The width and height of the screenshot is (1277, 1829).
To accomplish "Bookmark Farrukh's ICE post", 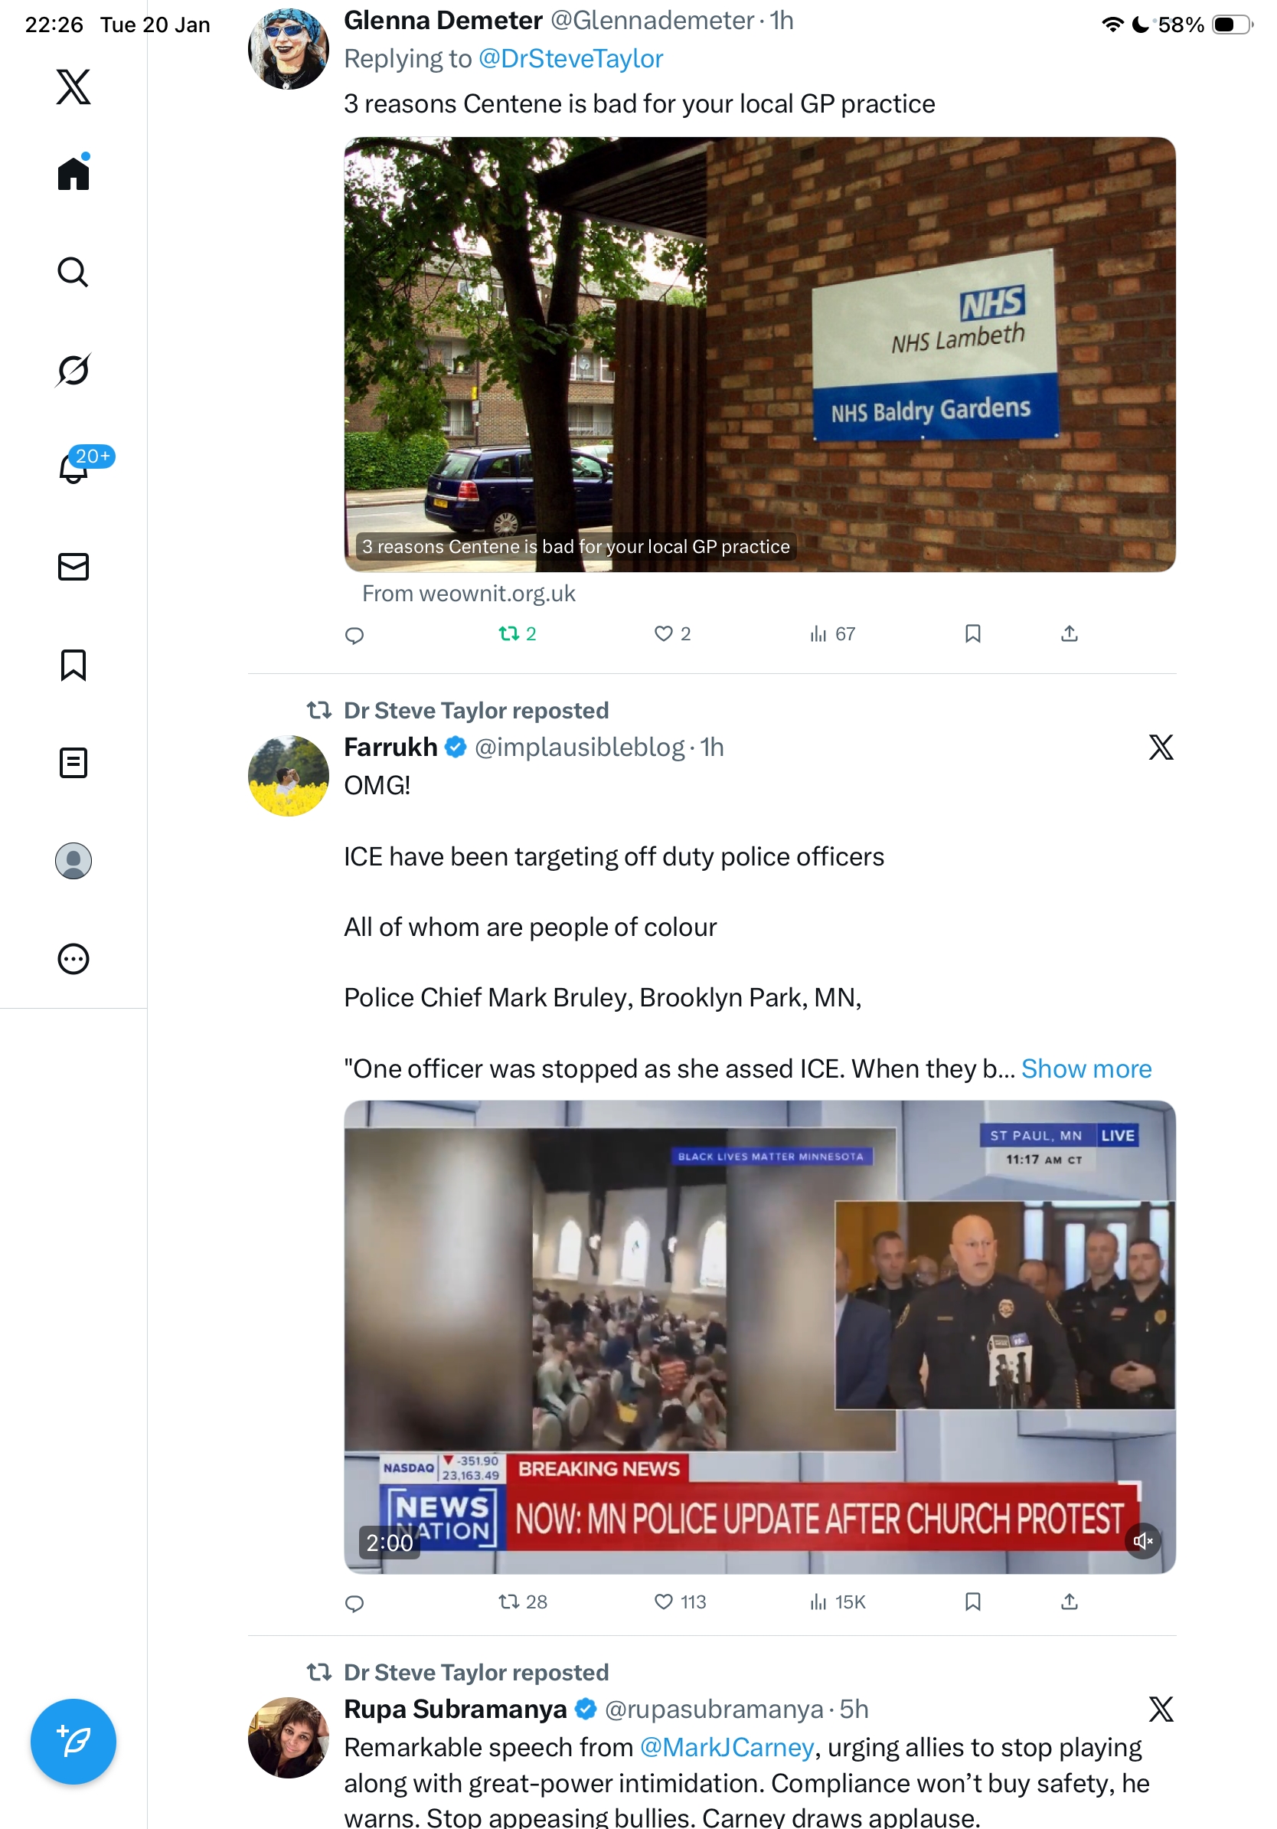I will [972, 1602].
